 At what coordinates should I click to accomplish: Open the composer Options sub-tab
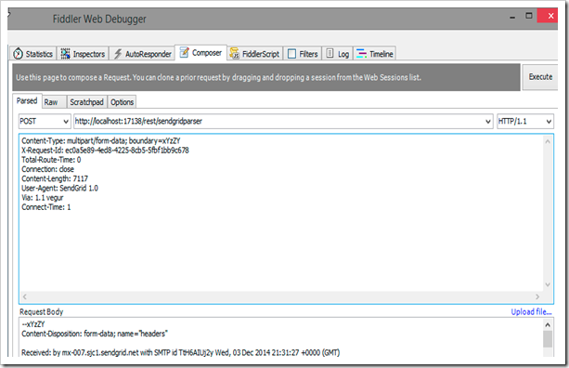tap(122, 102)
